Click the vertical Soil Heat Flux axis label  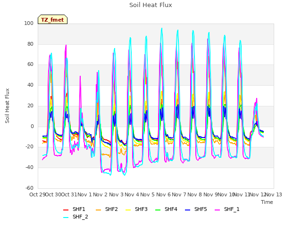(7, 105)
